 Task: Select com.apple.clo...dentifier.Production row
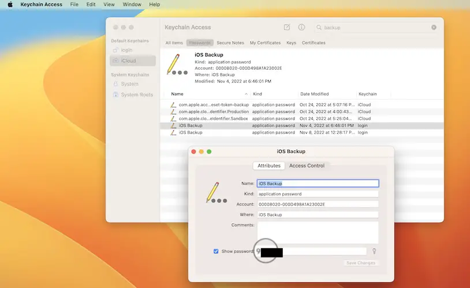pyautogui.click(x=302, y=112)
